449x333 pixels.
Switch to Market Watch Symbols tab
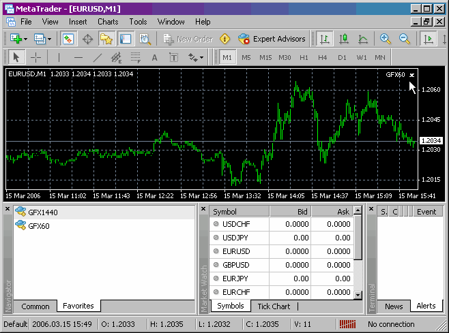pyautogui.click(x=231, y=306)
